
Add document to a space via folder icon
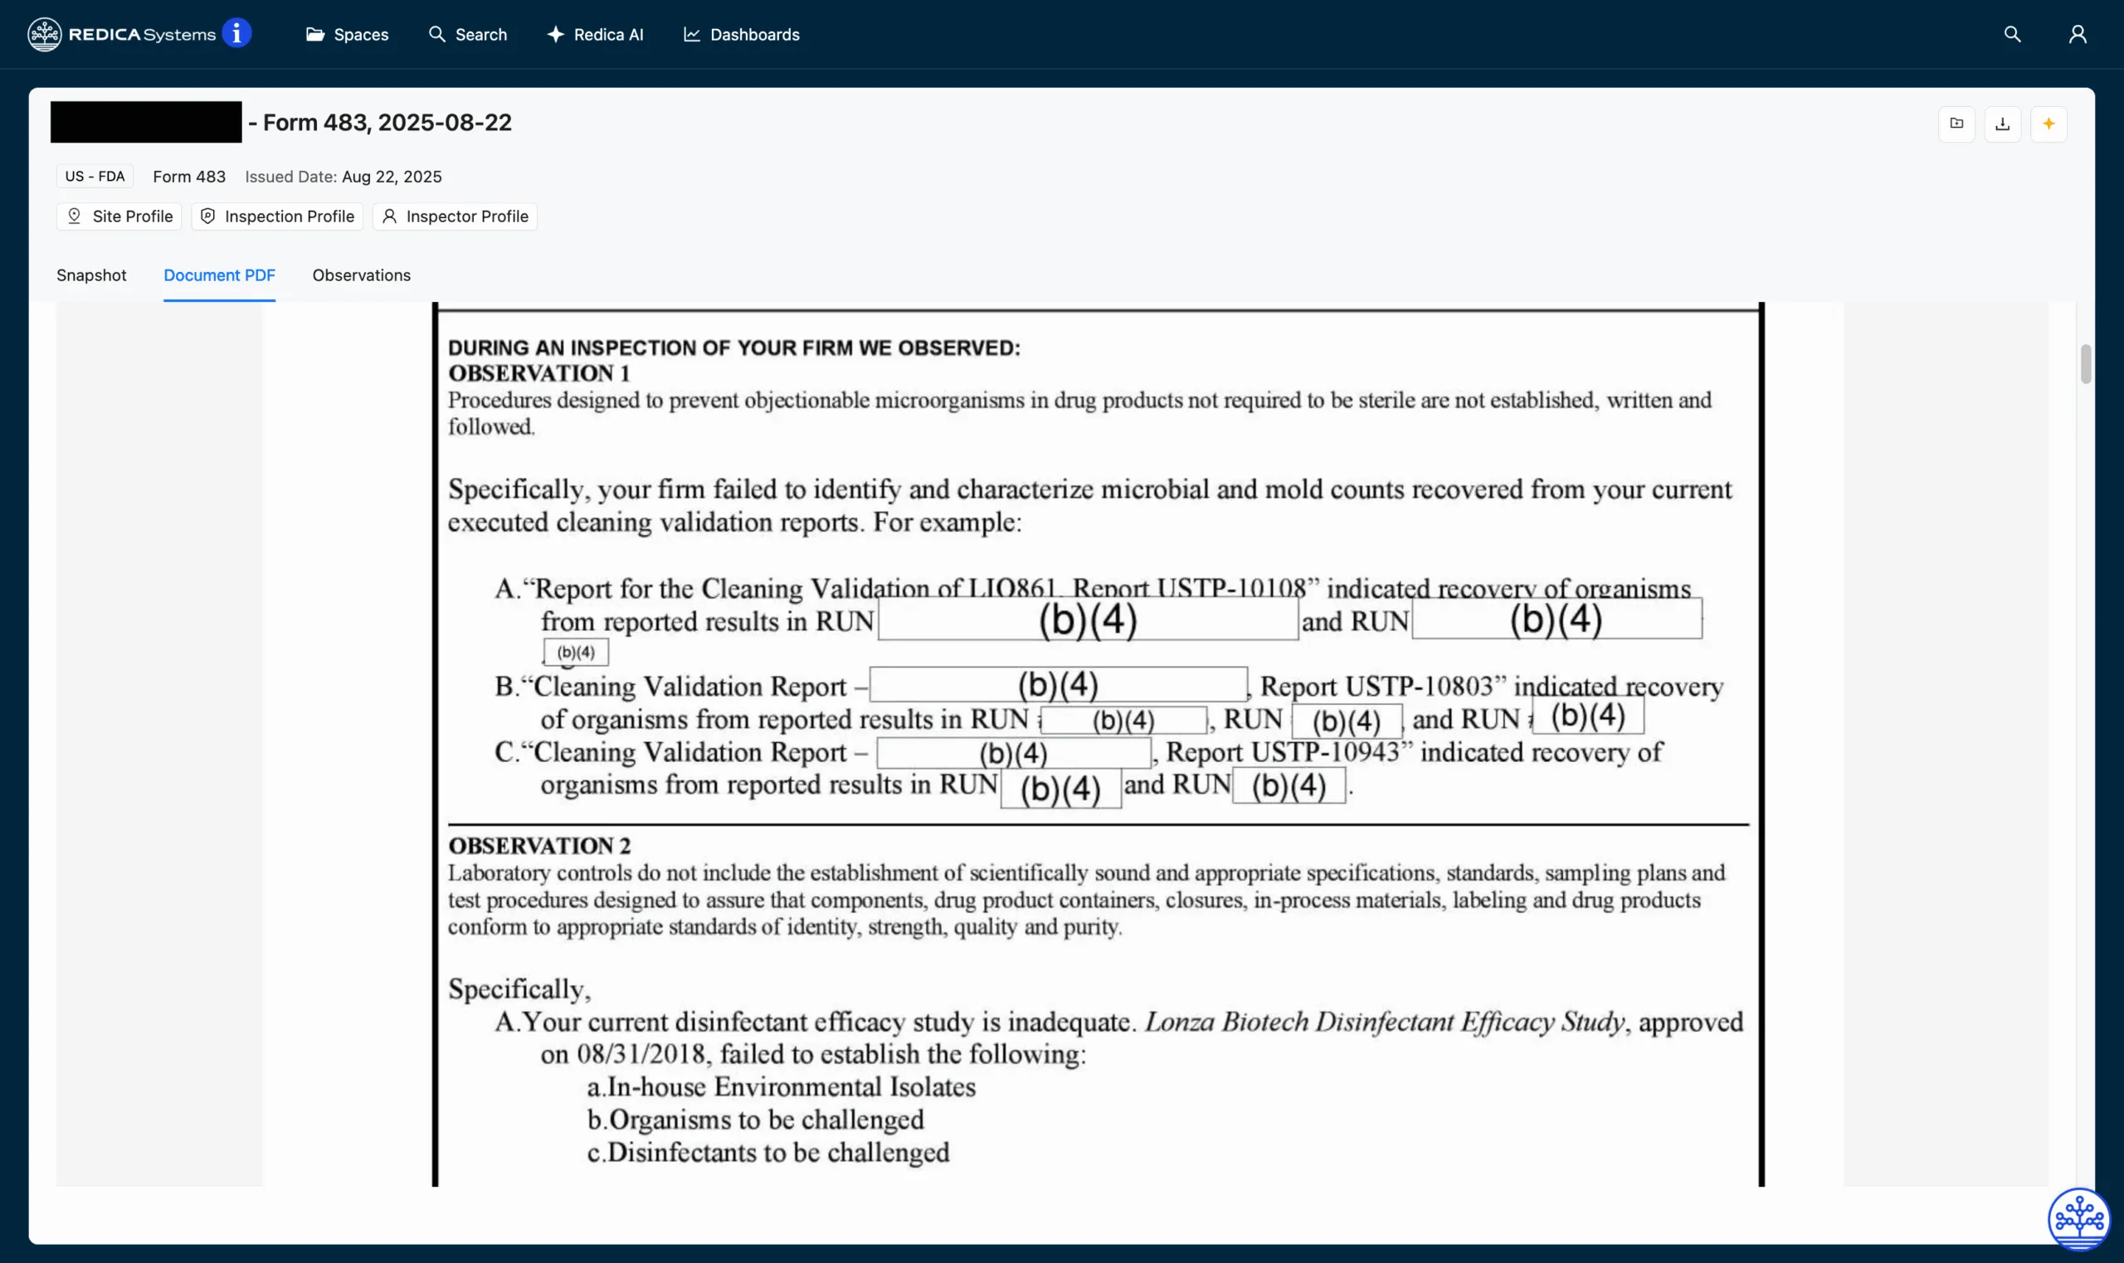(x=1956, y=124)
